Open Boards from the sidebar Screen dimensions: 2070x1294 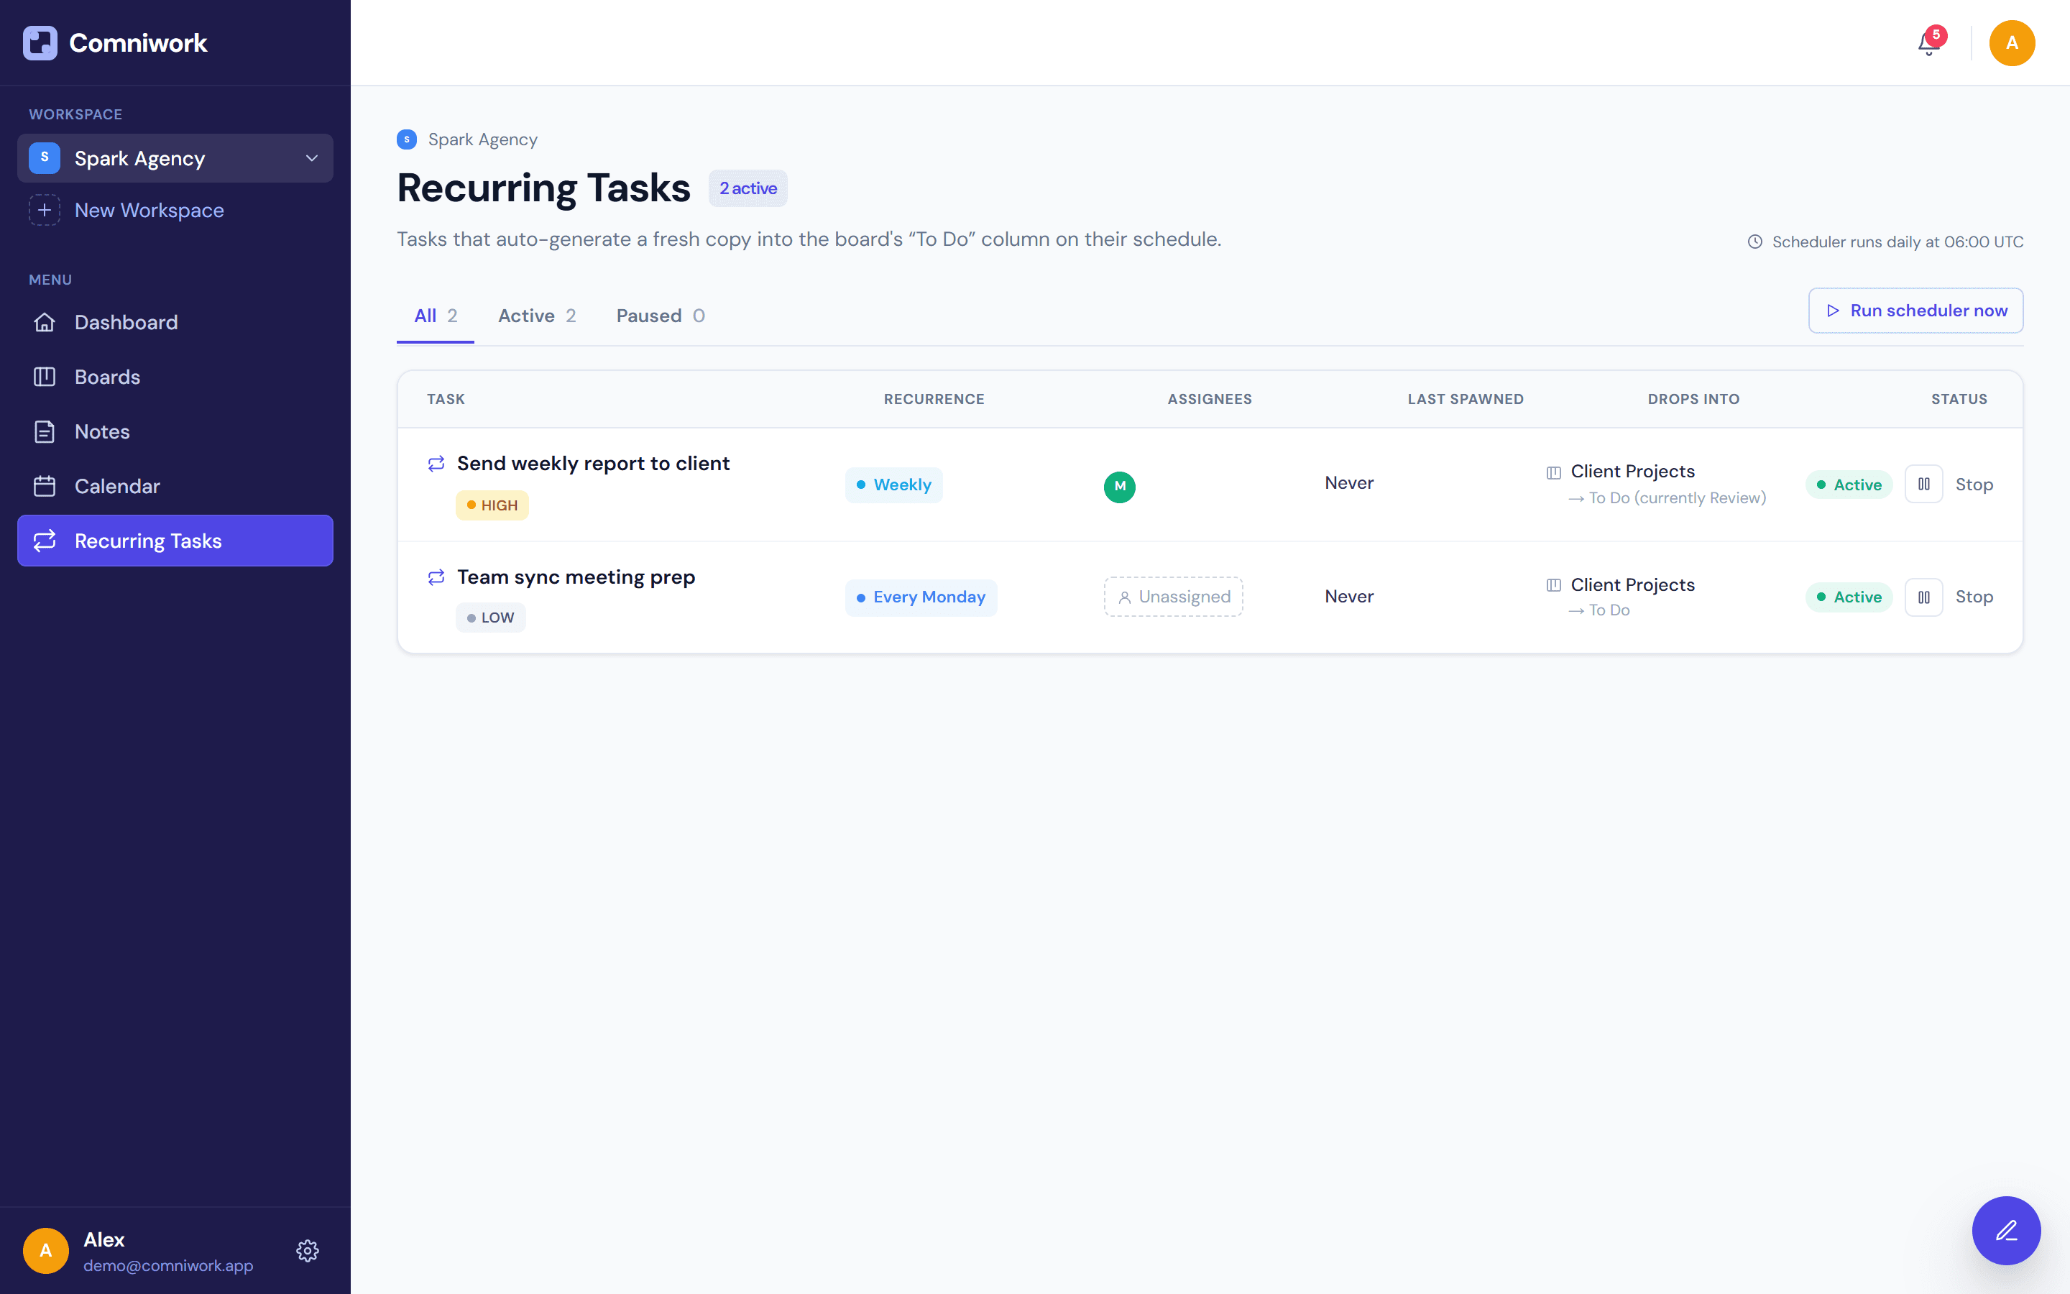pyautogui.click(x=175, y=377)
